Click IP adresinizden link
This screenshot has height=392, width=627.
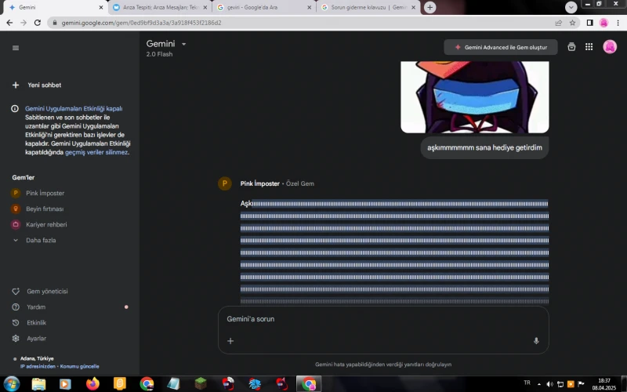tap(38, 366)
